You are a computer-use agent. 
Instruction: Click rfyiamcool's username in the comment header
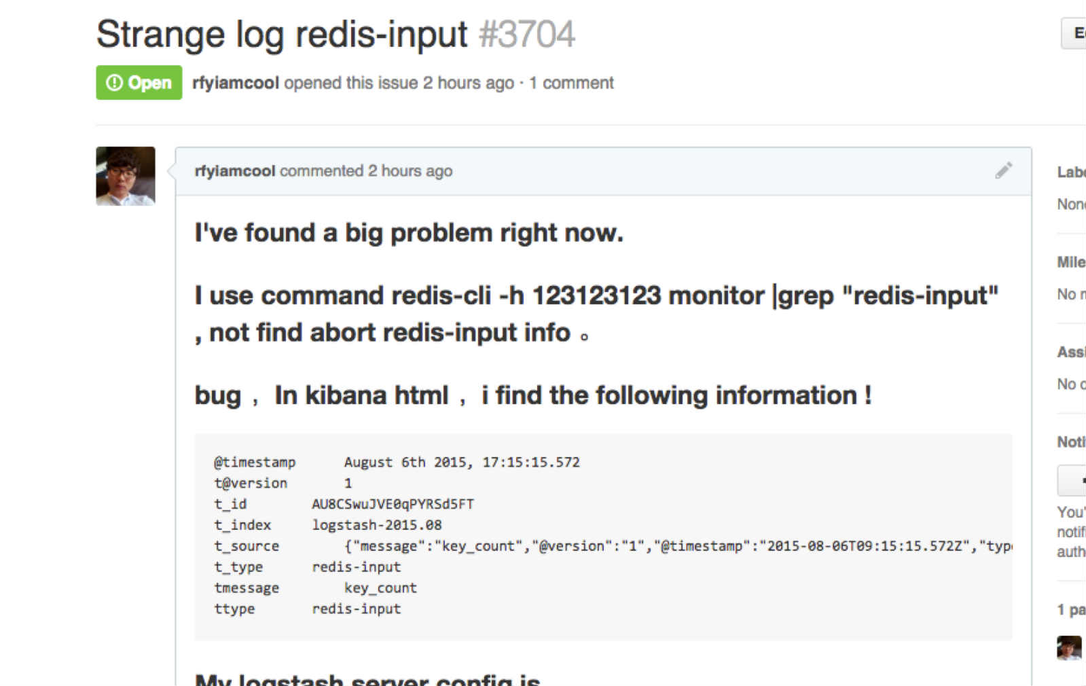[x=235, y=171]
